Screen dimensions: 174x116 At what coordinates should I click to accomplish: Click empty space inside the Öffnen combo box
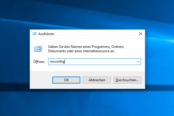point(100,61)
